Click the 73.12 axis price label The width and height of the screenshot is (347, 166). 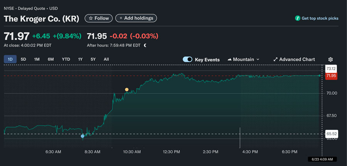coord(331,69)
